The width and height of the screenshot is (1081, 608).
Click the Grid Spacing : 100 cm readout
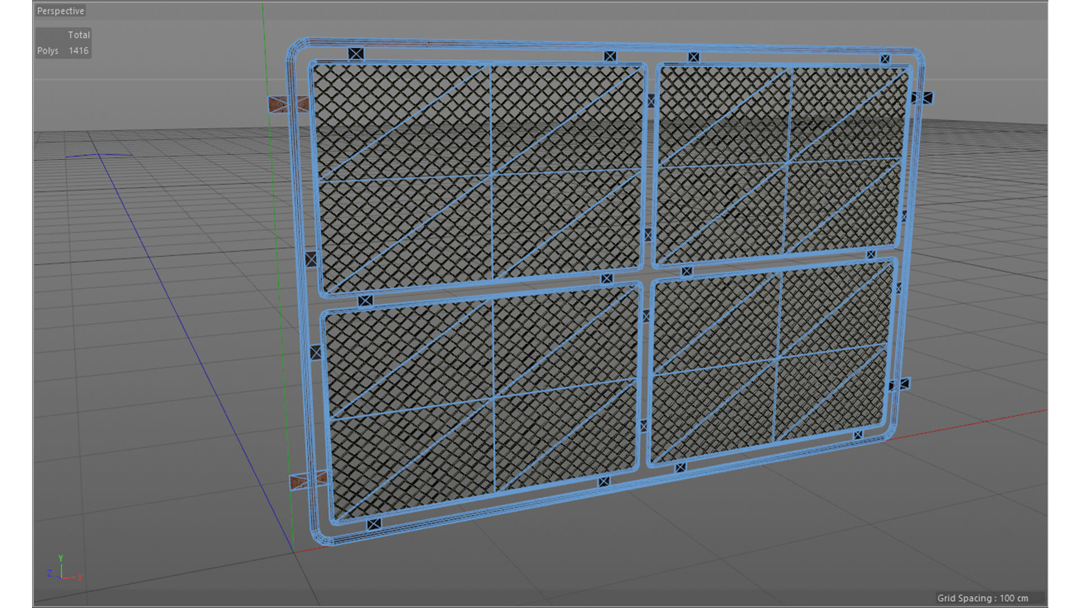click(982, 598)
